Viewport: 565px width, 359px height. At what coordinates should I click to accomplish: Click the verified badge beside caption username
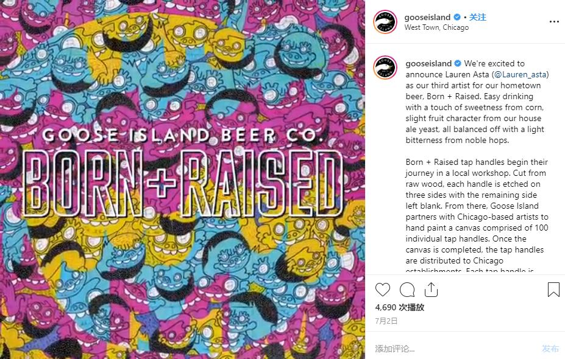pyautogui.click(x=458, y=63)
